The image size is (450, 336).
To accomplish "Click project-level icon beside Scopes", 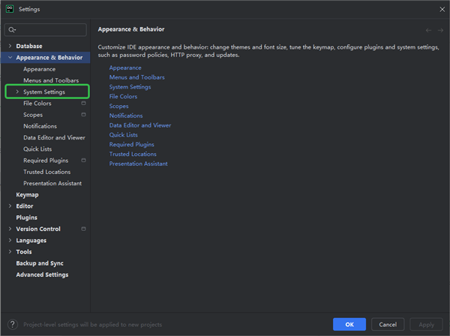I will pyautogui.click(x=83, y=115).
